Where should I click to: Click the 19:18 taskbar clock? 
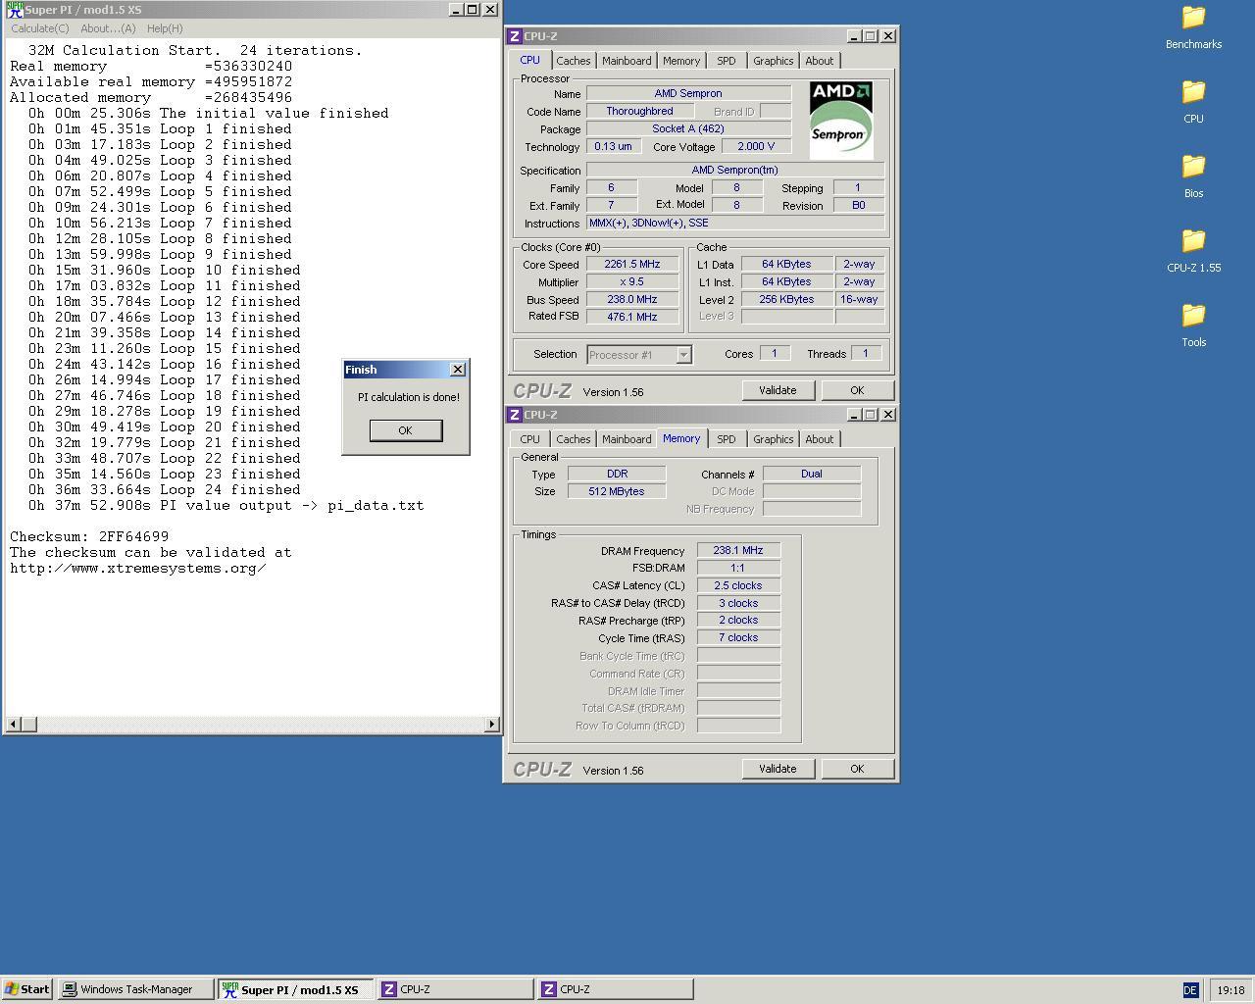(1230, 990)
